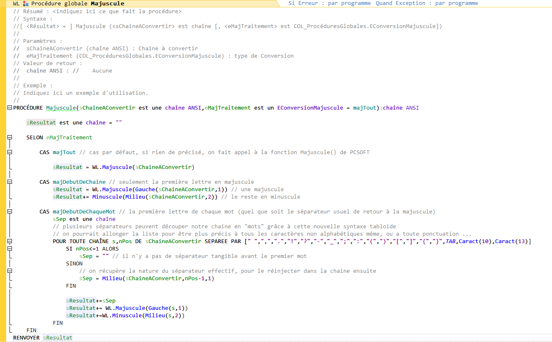Click majTout after the first CAS
The width and height of the screenshot is (552, 342).
[x=64, y=152]
